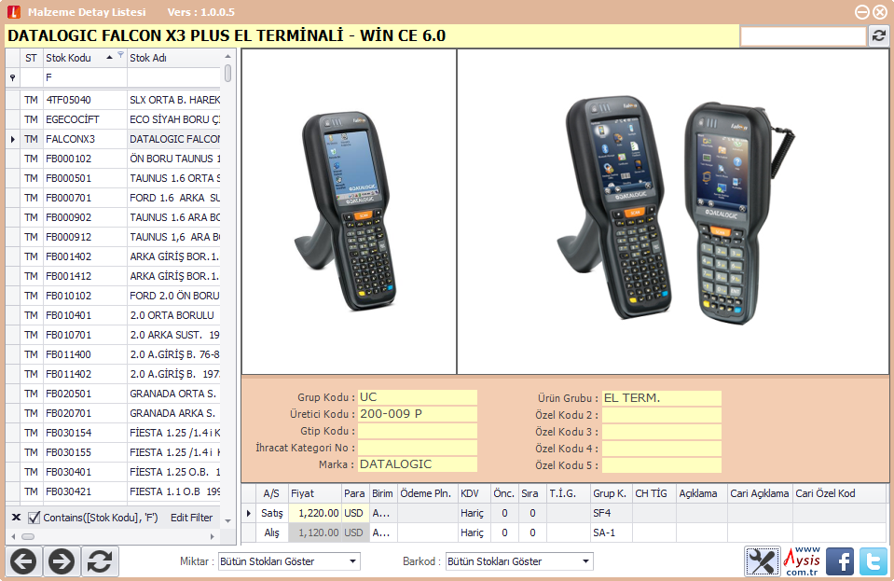Select row with stock code 4TF05040
The height and width of the screenshot is (581, 894).
click(x=113, y=100)
